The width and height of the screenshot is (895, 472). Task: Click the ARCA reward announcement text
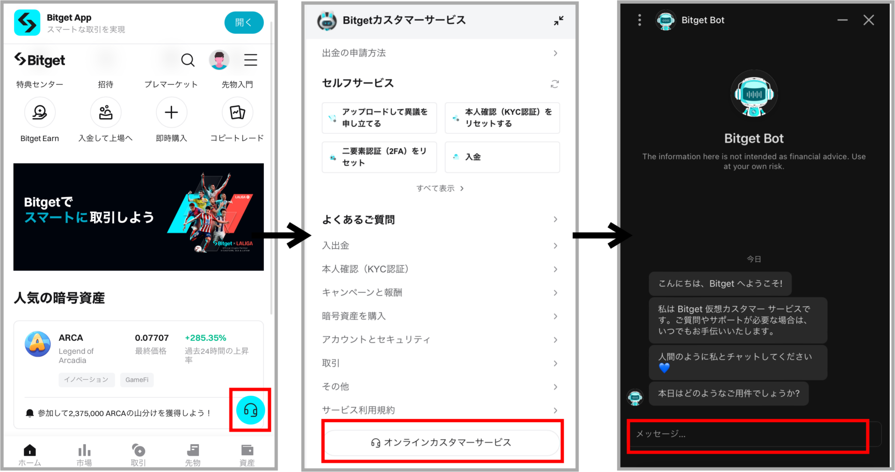[124, 413]
